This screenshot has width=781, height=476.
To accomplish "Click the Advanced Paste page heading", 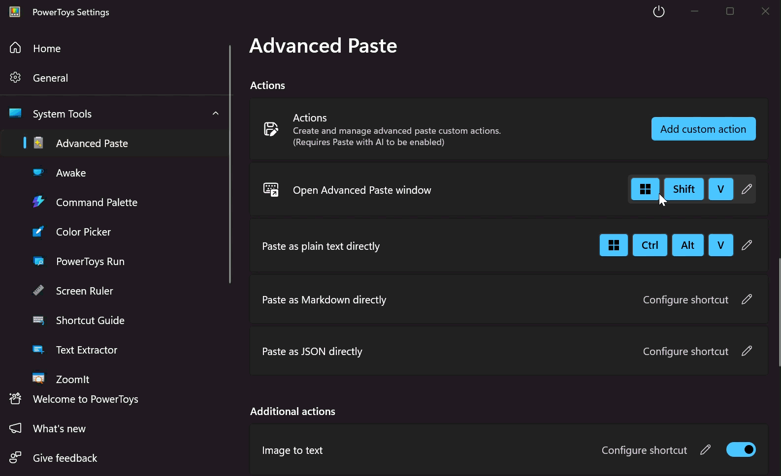I will pyautogui.click(x=323, y=46).
